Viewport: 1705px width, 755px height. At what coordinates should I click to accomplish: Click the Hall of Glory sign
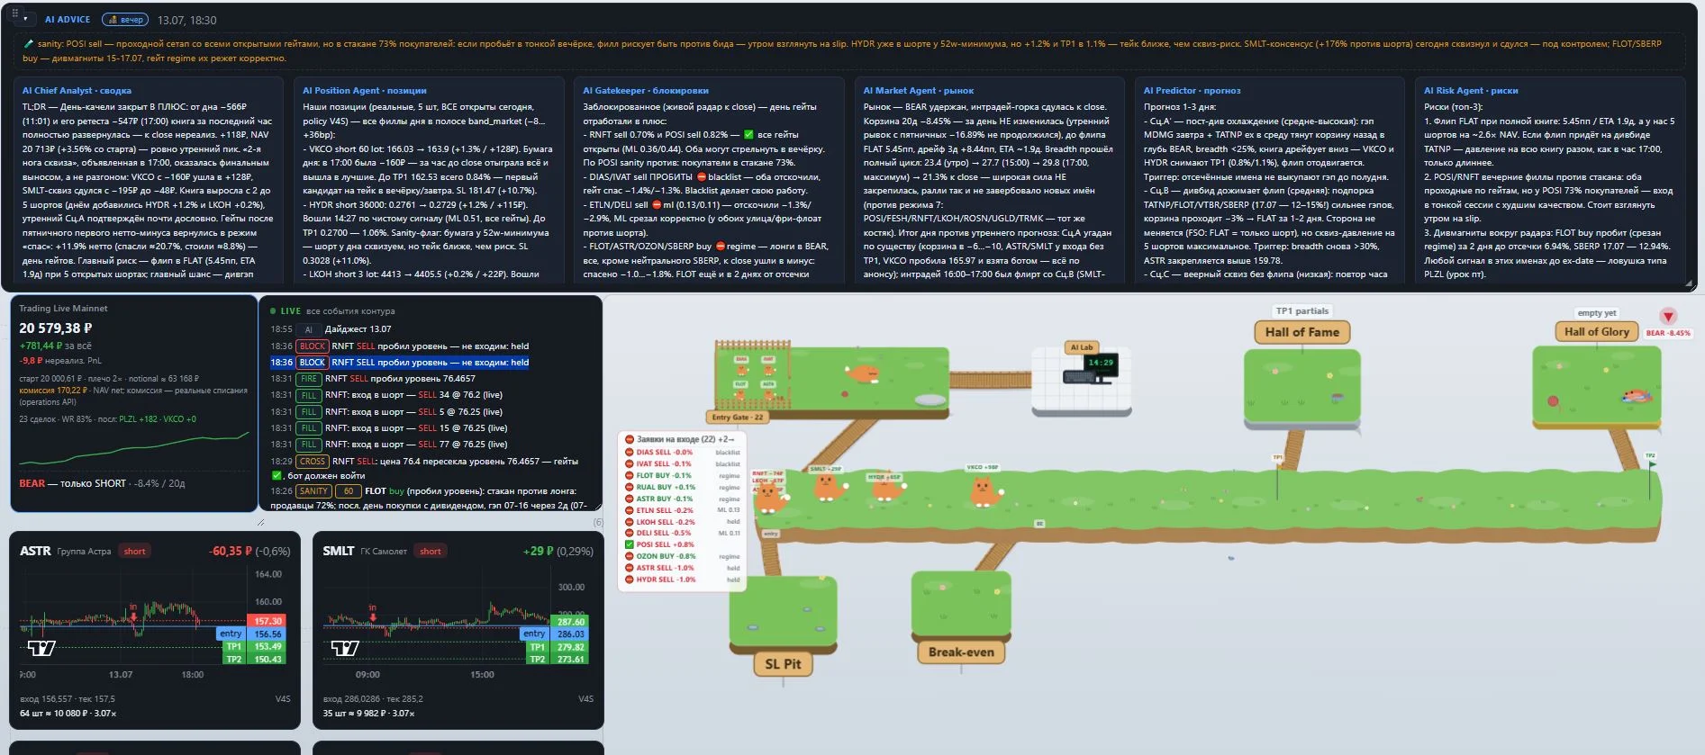point(1596,332)
